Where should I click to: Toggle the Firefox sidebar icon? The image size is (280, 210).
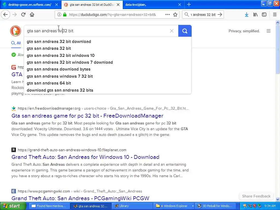coord(264,14)
